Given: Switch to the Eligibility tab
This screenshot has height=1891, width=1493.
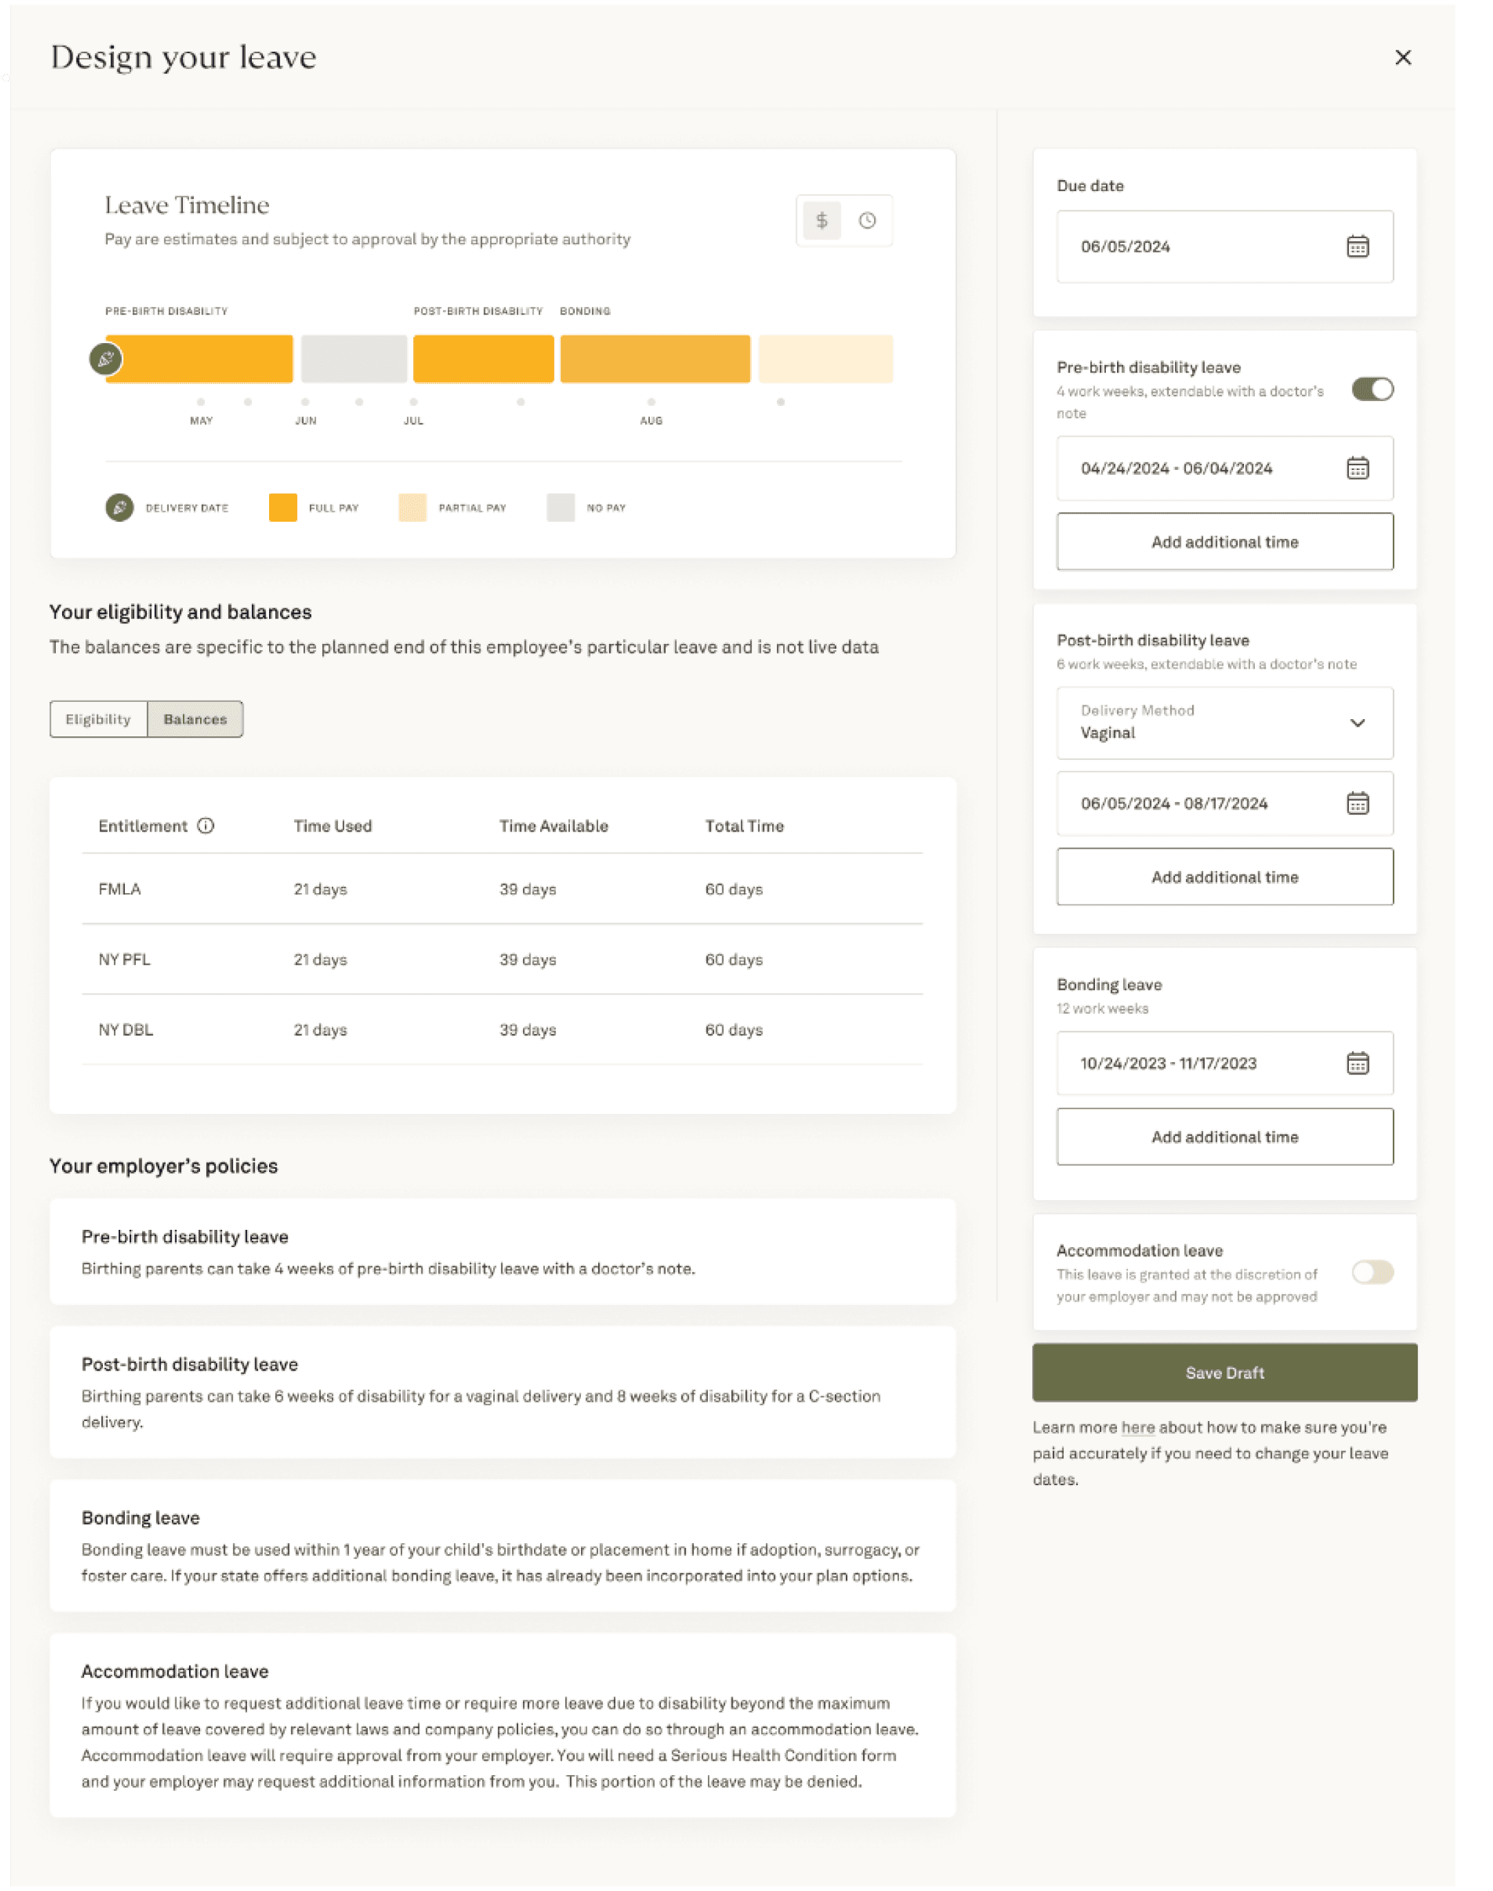Looking at the screenshot, I should (x=98, y=718).
